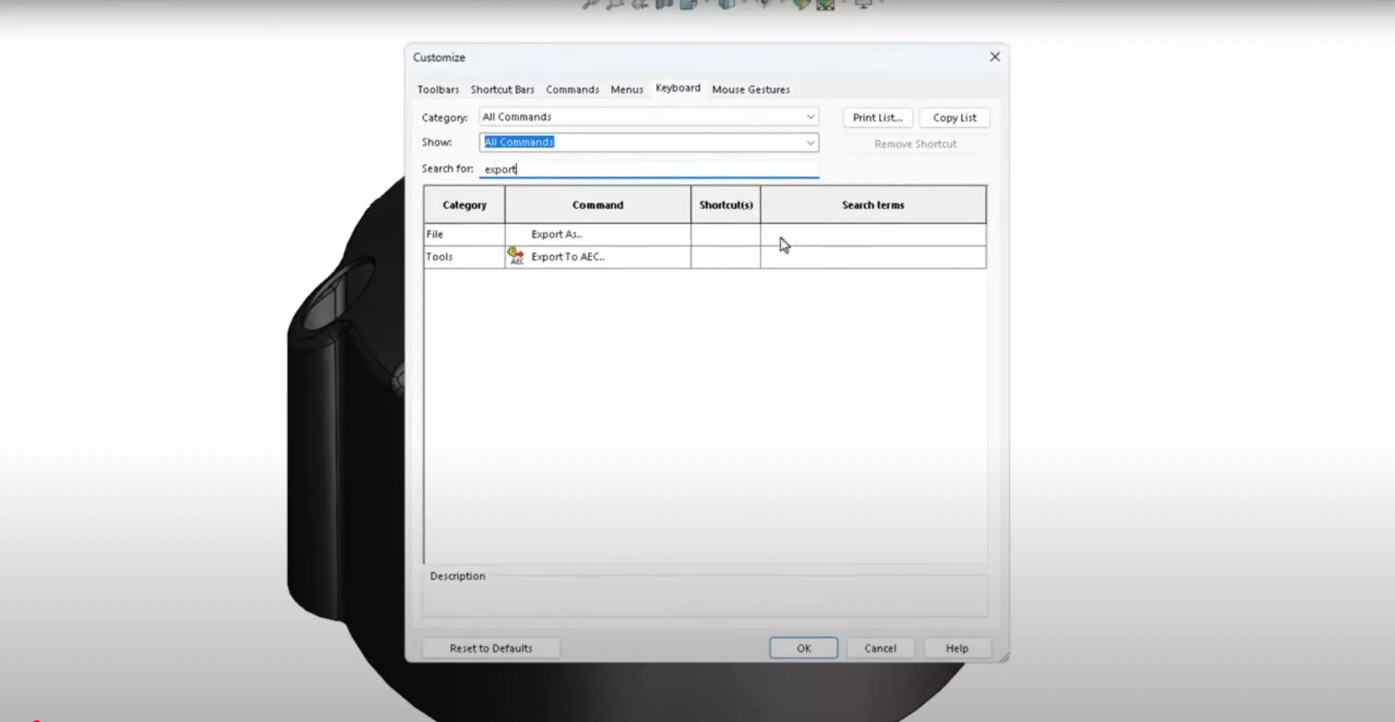1395x722 pixels.
Task: Click the Shortcut cell for Export As
Action: coord(725,234)
